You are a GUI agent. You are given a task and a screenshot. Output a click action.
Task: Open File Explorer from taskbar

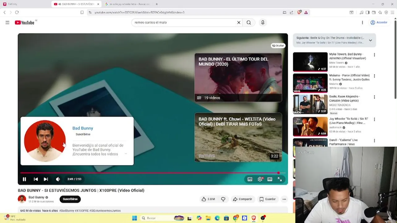click(x=208, y=218)
